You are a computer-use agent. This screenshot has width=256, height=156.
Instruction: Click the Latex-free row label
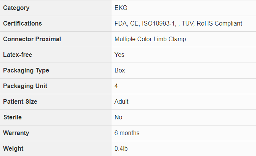coord(18,55)
